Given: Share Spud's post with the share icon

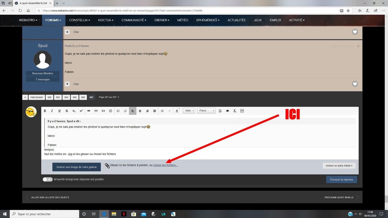Looking at the screenshot, I should tap(358, 46).
